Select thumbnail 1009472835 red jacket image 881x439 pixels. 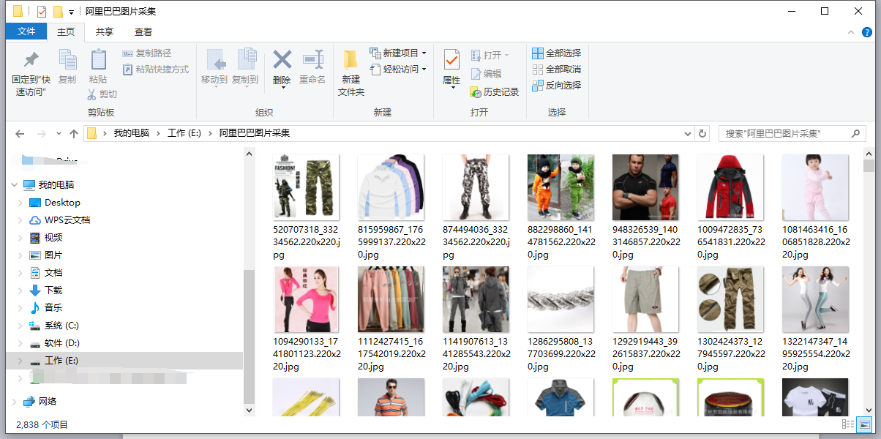pyautogui.click(x=730, y=187)
